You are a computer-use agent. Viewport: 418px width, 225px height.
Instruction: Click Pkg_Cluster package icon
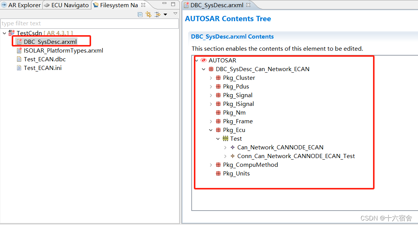click(218, 78)
